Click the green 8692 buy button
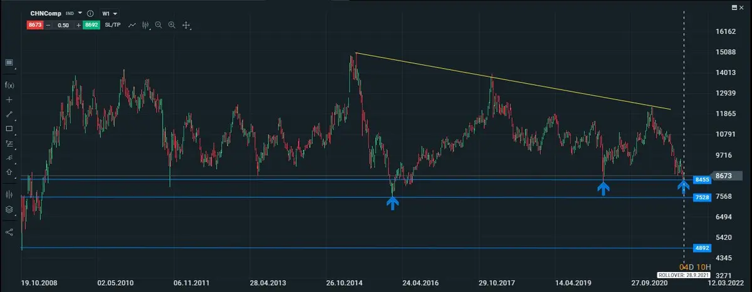 [x=91, y=25]
